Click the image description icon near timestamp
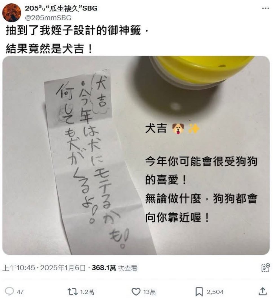Viewport: 273px width, 303px height. pos(265,268)
